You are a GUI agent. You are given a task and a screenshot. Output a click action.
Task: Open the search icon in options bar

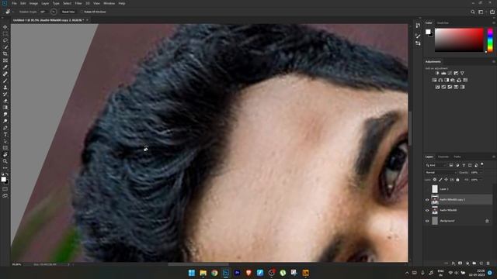pos(473,12)
